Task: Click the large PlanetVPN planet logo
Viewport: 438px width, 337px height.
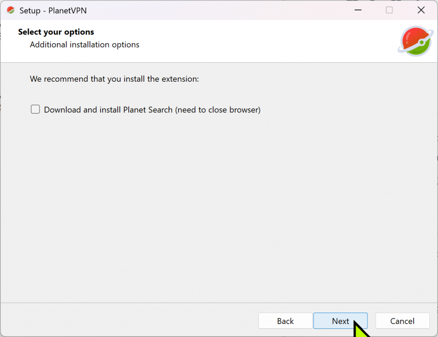Action: (415, 41)
